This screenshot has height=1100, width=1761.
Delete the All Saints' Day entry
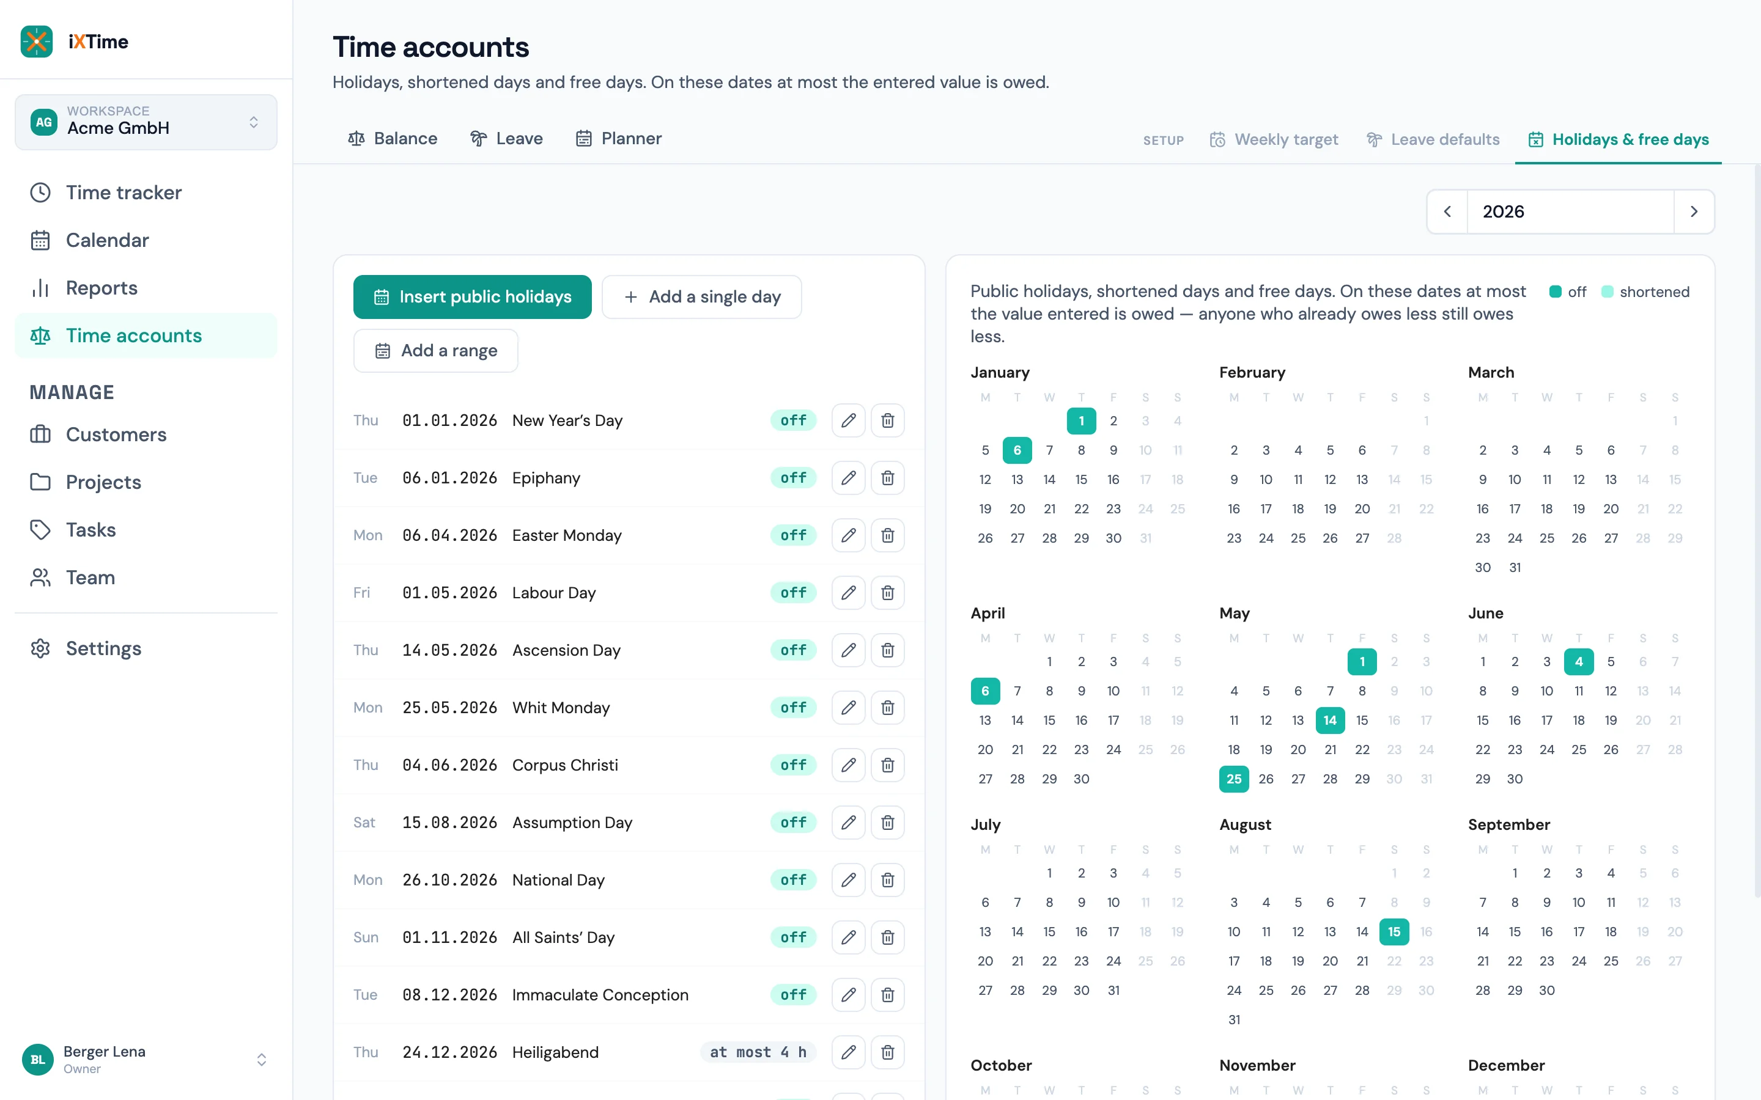(x=887, y=938)
